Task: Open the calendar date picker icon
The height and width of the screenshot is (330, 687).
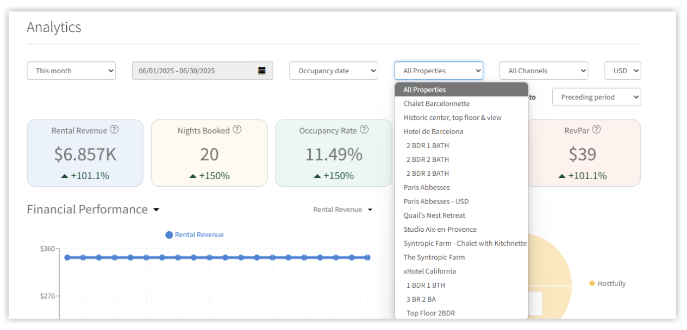Action: click(x=261, y=71)
